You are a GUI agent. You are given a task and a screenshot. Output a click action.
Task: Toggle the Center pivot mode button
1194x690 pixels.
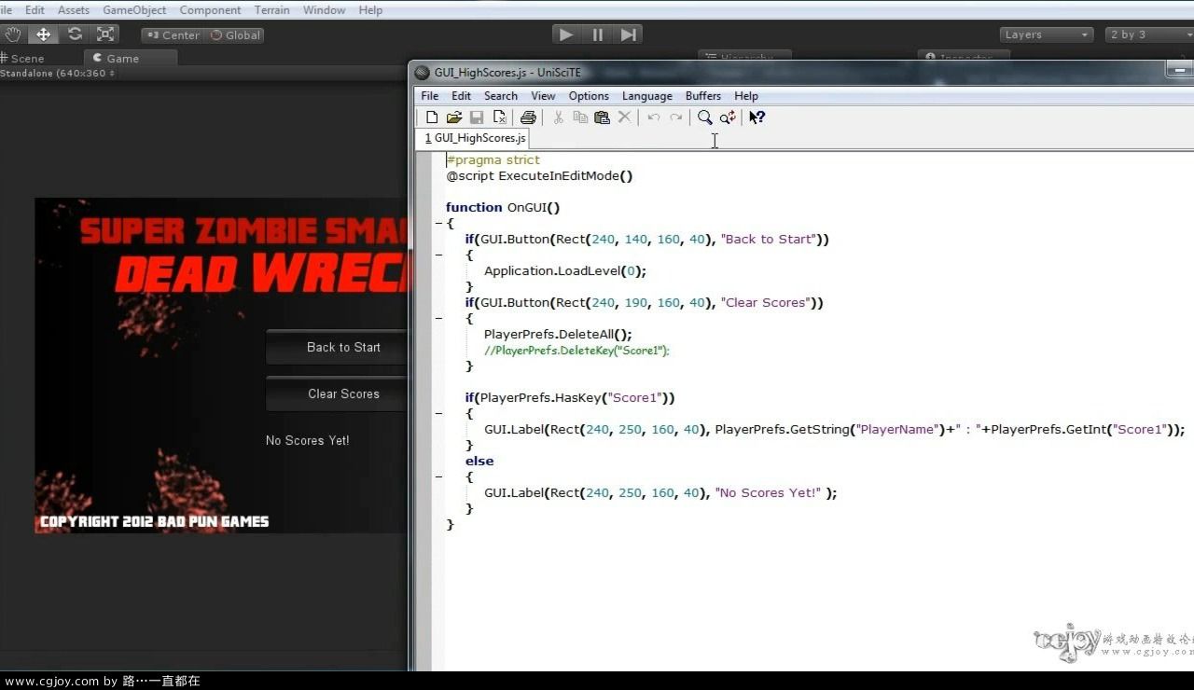173,34
